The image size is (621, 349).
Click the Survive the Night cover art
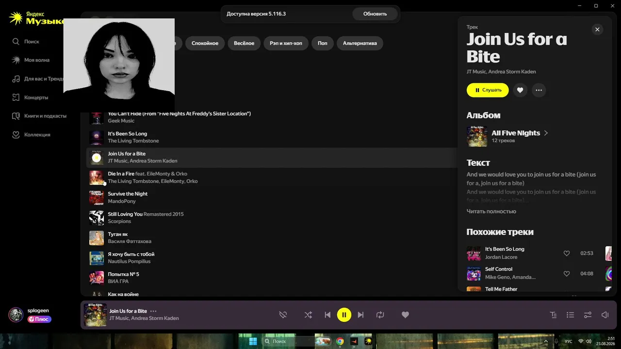tap(97, 198)
